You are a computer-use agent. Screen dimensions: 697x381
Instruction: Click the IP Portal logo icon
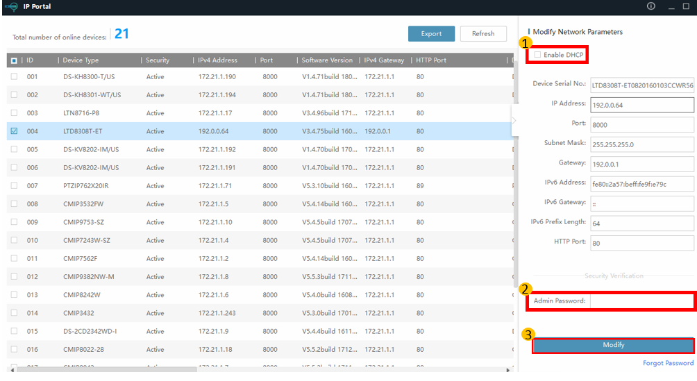tap(11, 7)
